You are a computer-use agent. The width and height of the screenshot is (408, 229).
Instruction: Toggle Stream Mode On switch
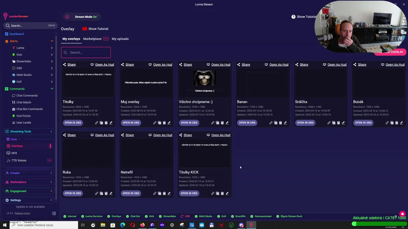coord(82,17)
